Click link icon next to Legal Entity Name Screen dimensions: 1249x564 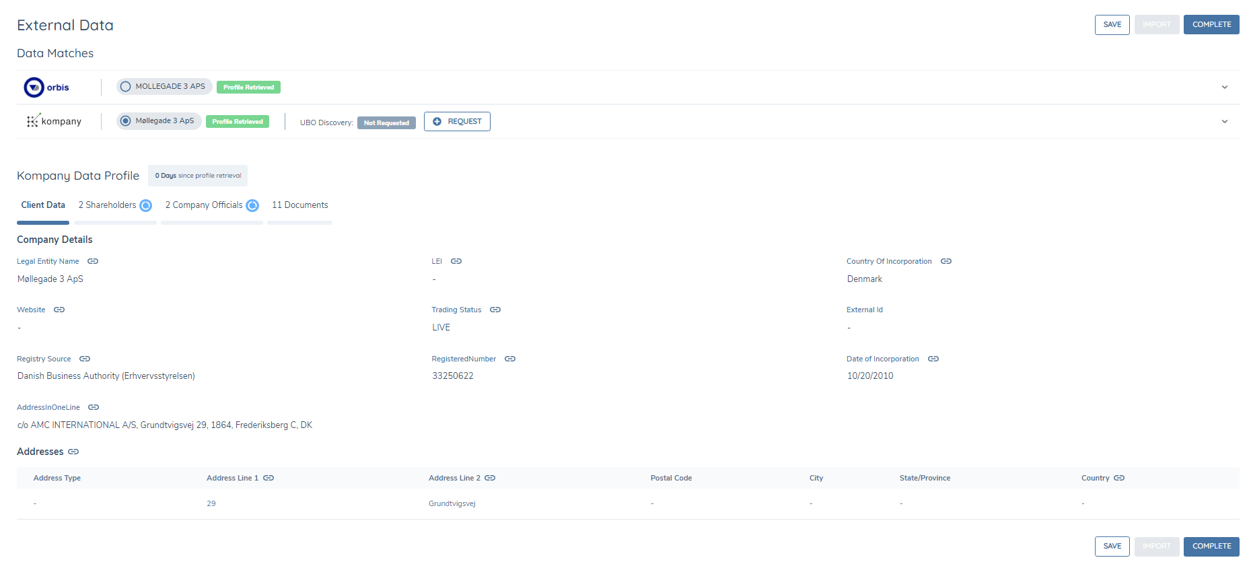click(x=93, y=261)
